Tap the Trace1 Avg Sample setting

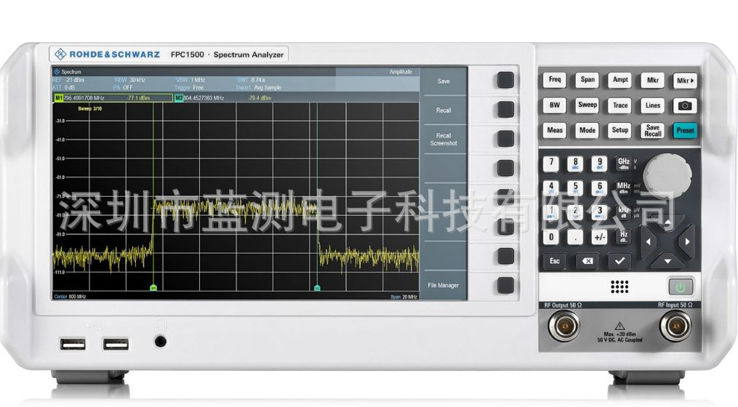coord(258,87)
